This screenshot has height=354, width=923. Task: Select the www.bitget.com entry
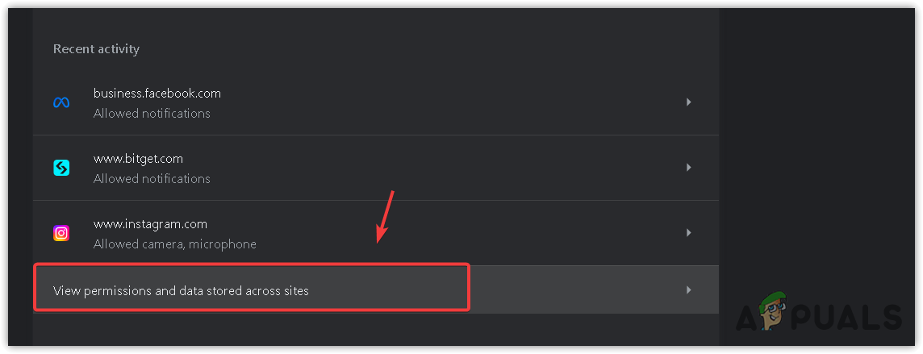[x=138, y=159]
